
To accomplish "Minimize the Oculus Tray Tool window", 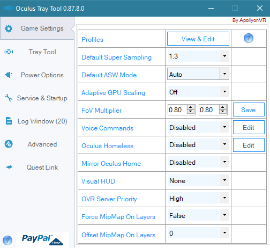I will [x=211, y=8].
